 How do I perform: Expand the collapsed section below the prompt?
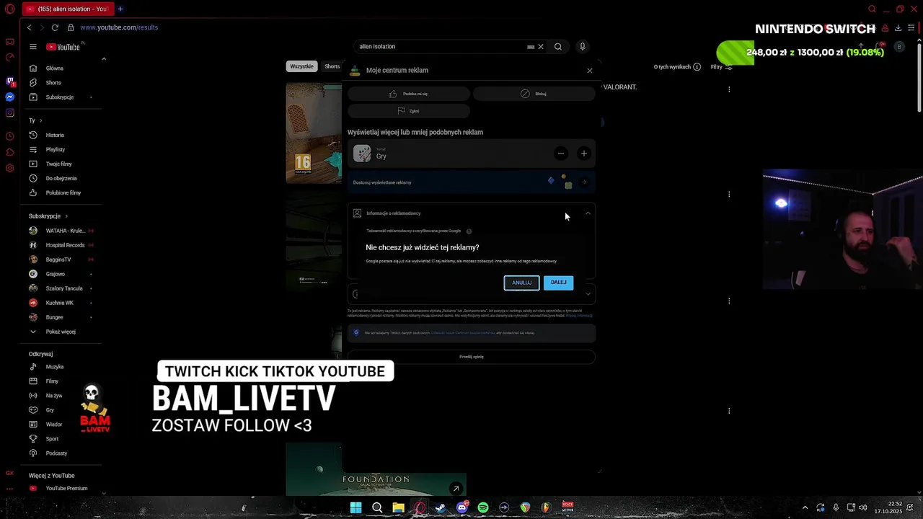(588, 294)
